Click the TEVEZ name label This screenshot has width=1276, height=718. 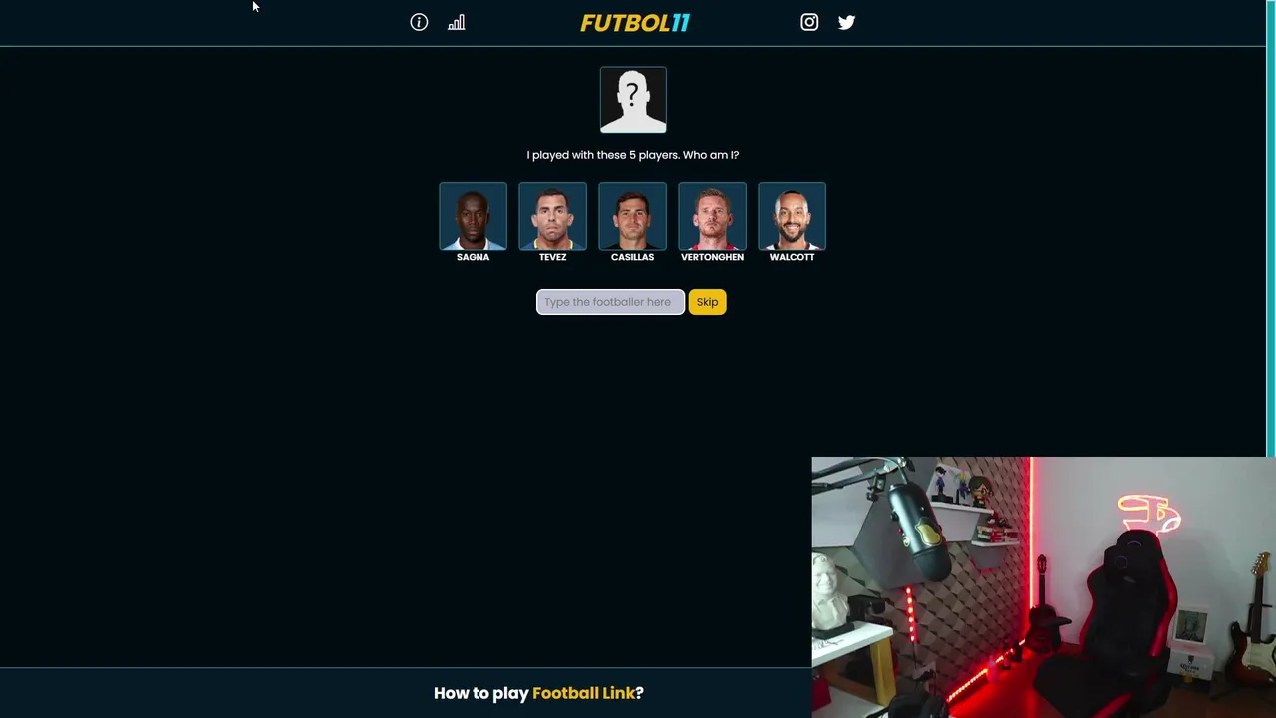[x=552, y=257]
